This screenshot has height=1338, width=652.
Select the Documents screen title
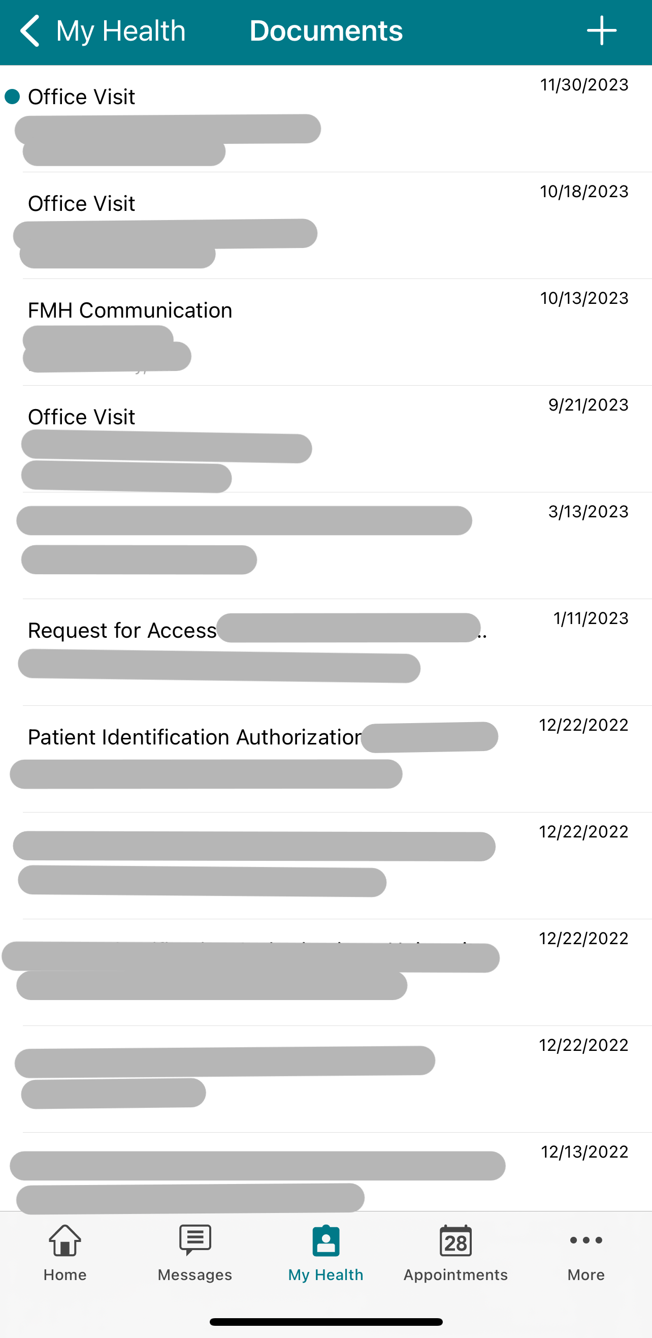[x=326, y=30]
